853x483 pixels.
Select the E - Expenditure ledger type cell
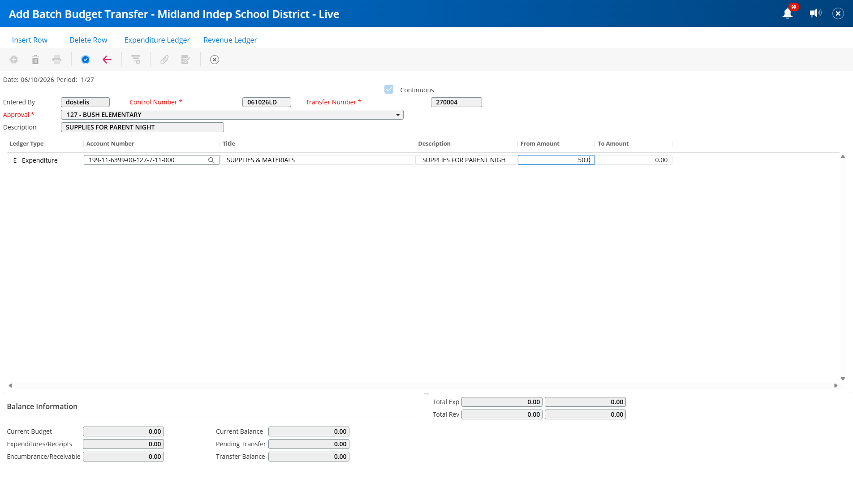(35, 160)
